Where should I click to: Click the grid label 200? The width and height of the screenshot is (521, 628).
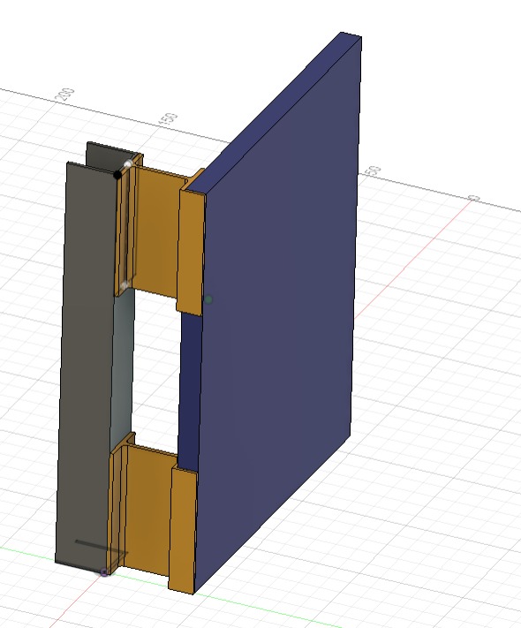pos(65,95)
